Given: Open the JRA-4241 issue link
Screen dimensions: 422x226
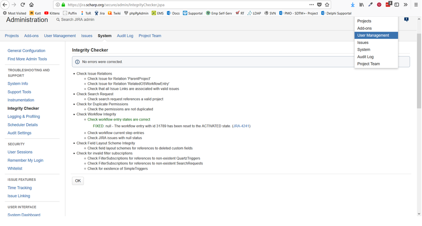Looking at the screenshot, I should [x=241, y=126].
